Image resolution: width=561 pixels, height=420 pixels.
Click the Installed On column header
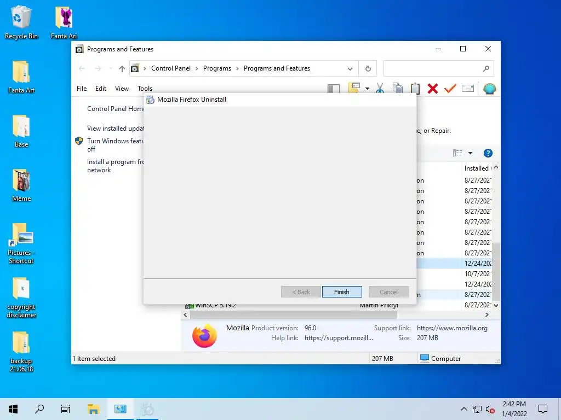pyautogui.click(x=477, y=168)
